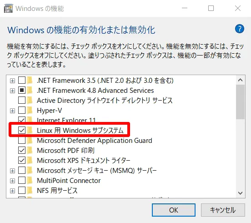Toggle the Internet Explorer 11 checkbox
Image resolution: width=251 pixels, height=223 pixels.
pos(22,120)
